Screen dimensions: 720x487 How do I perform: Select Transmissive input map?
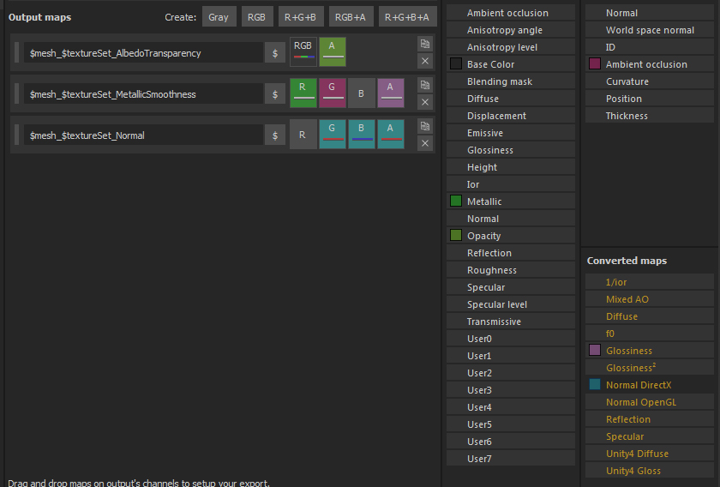pyautogui.click(x=511, y=322)
